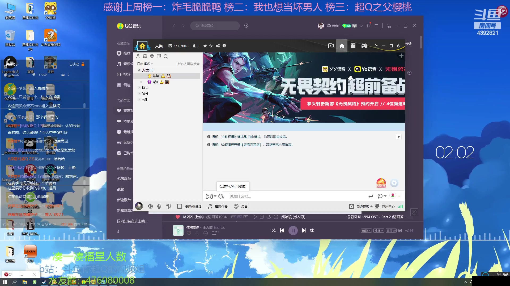The image size is (510, 286).
Task: Click the YY power quit icon
Action: click(x=399, y=46)
